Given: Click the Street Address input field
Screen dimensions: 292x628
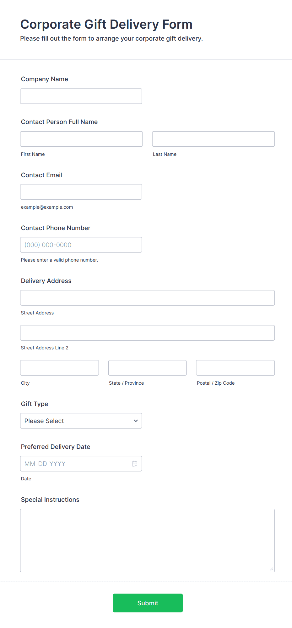Looking at the screenshot, I should 147,298.
